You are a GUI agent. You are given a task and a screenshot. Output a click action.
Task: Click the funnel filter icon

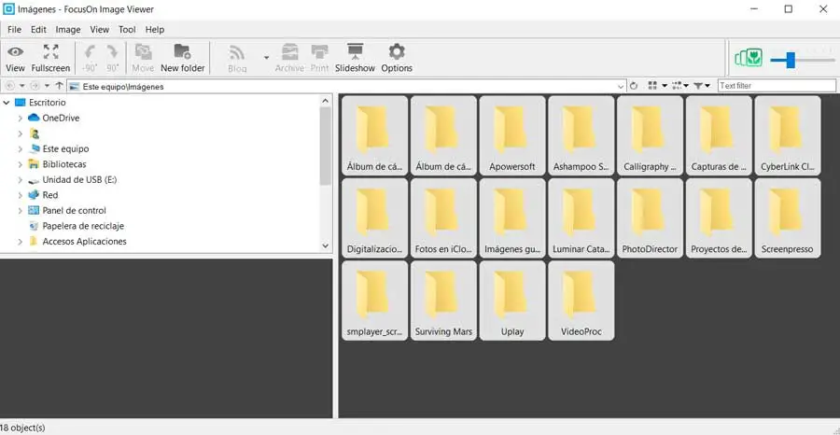(698, 86)
